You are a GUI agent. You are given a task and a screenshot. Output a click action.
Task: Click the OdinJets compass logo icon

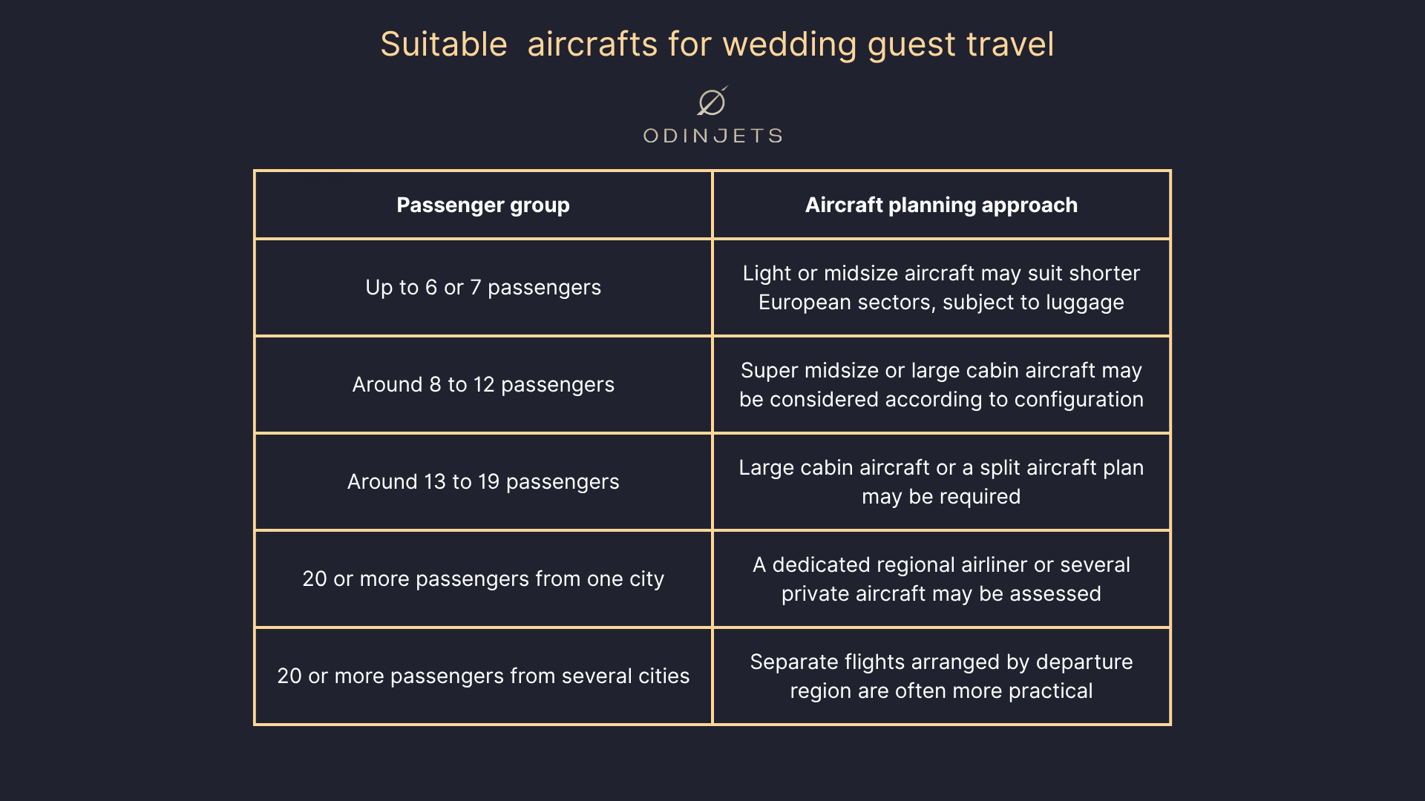coord(712,101)
